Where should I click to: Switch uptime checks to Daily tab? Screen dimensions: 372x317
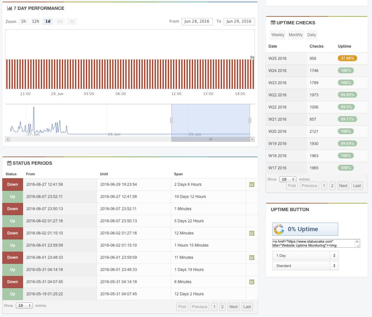pos(311,35)
